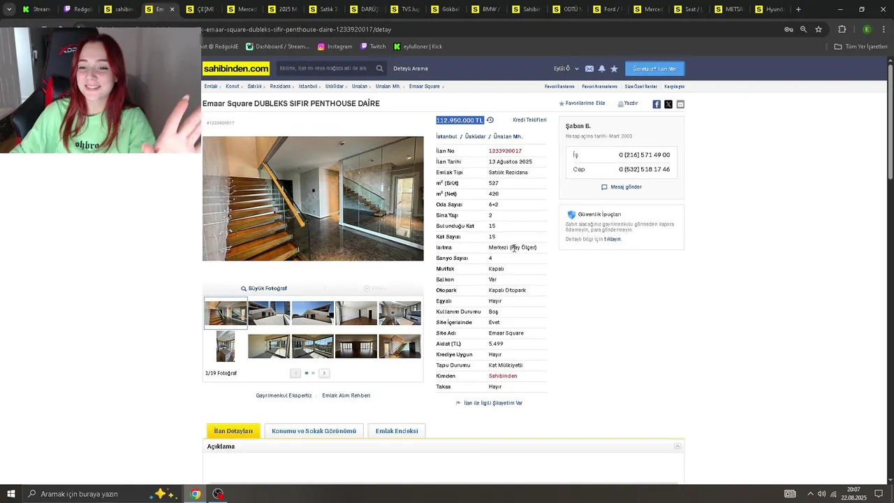
Task: Open Chrome profile avatar E
Action: click(867, 29)
